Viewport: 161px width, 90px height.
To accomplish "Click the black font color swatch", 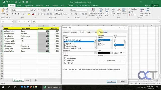I will [x=104, y=53].
